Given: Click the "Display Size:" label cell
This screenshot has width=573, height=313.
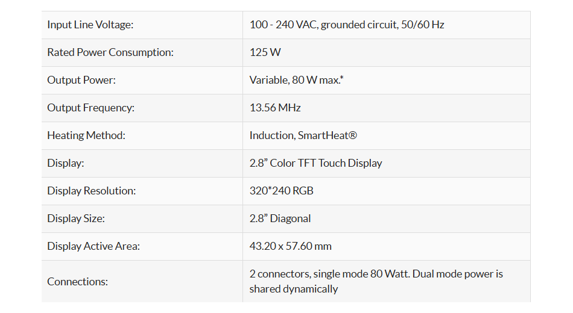Looking at the screenshot, I should 76,218.
